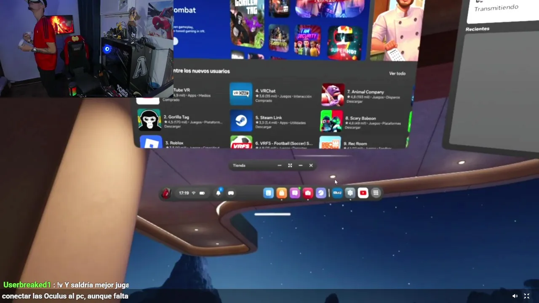
Task: Open the red avatar profile in dock
Action: [166, 193]
